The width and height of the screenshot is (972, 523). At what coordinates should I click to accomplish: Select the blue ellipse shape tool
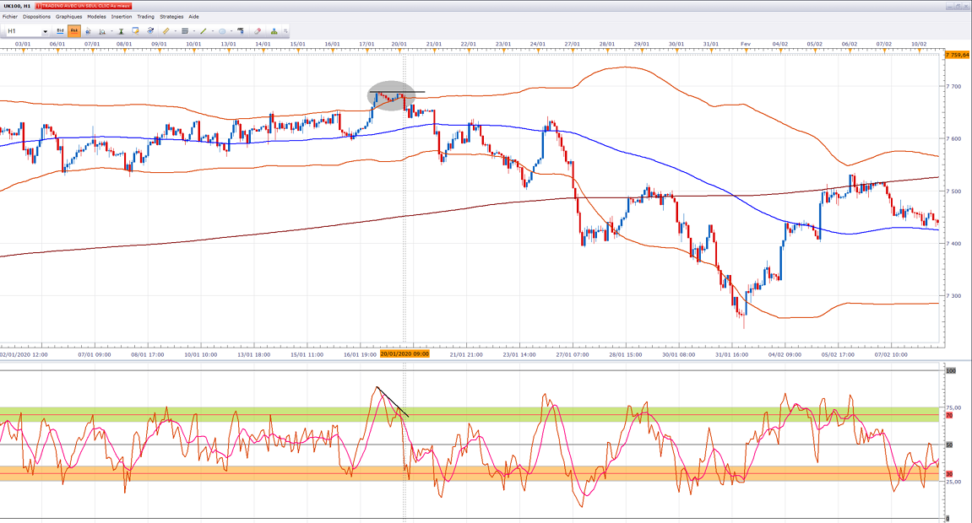pos(222,31)
